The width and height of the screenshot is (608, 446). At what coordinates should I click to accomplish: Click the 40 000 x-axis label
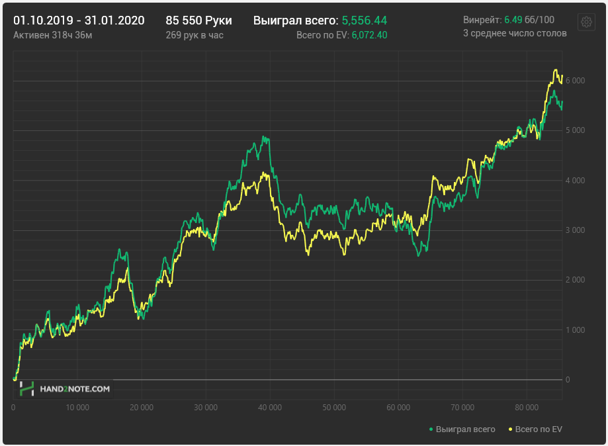pos(270,408)
